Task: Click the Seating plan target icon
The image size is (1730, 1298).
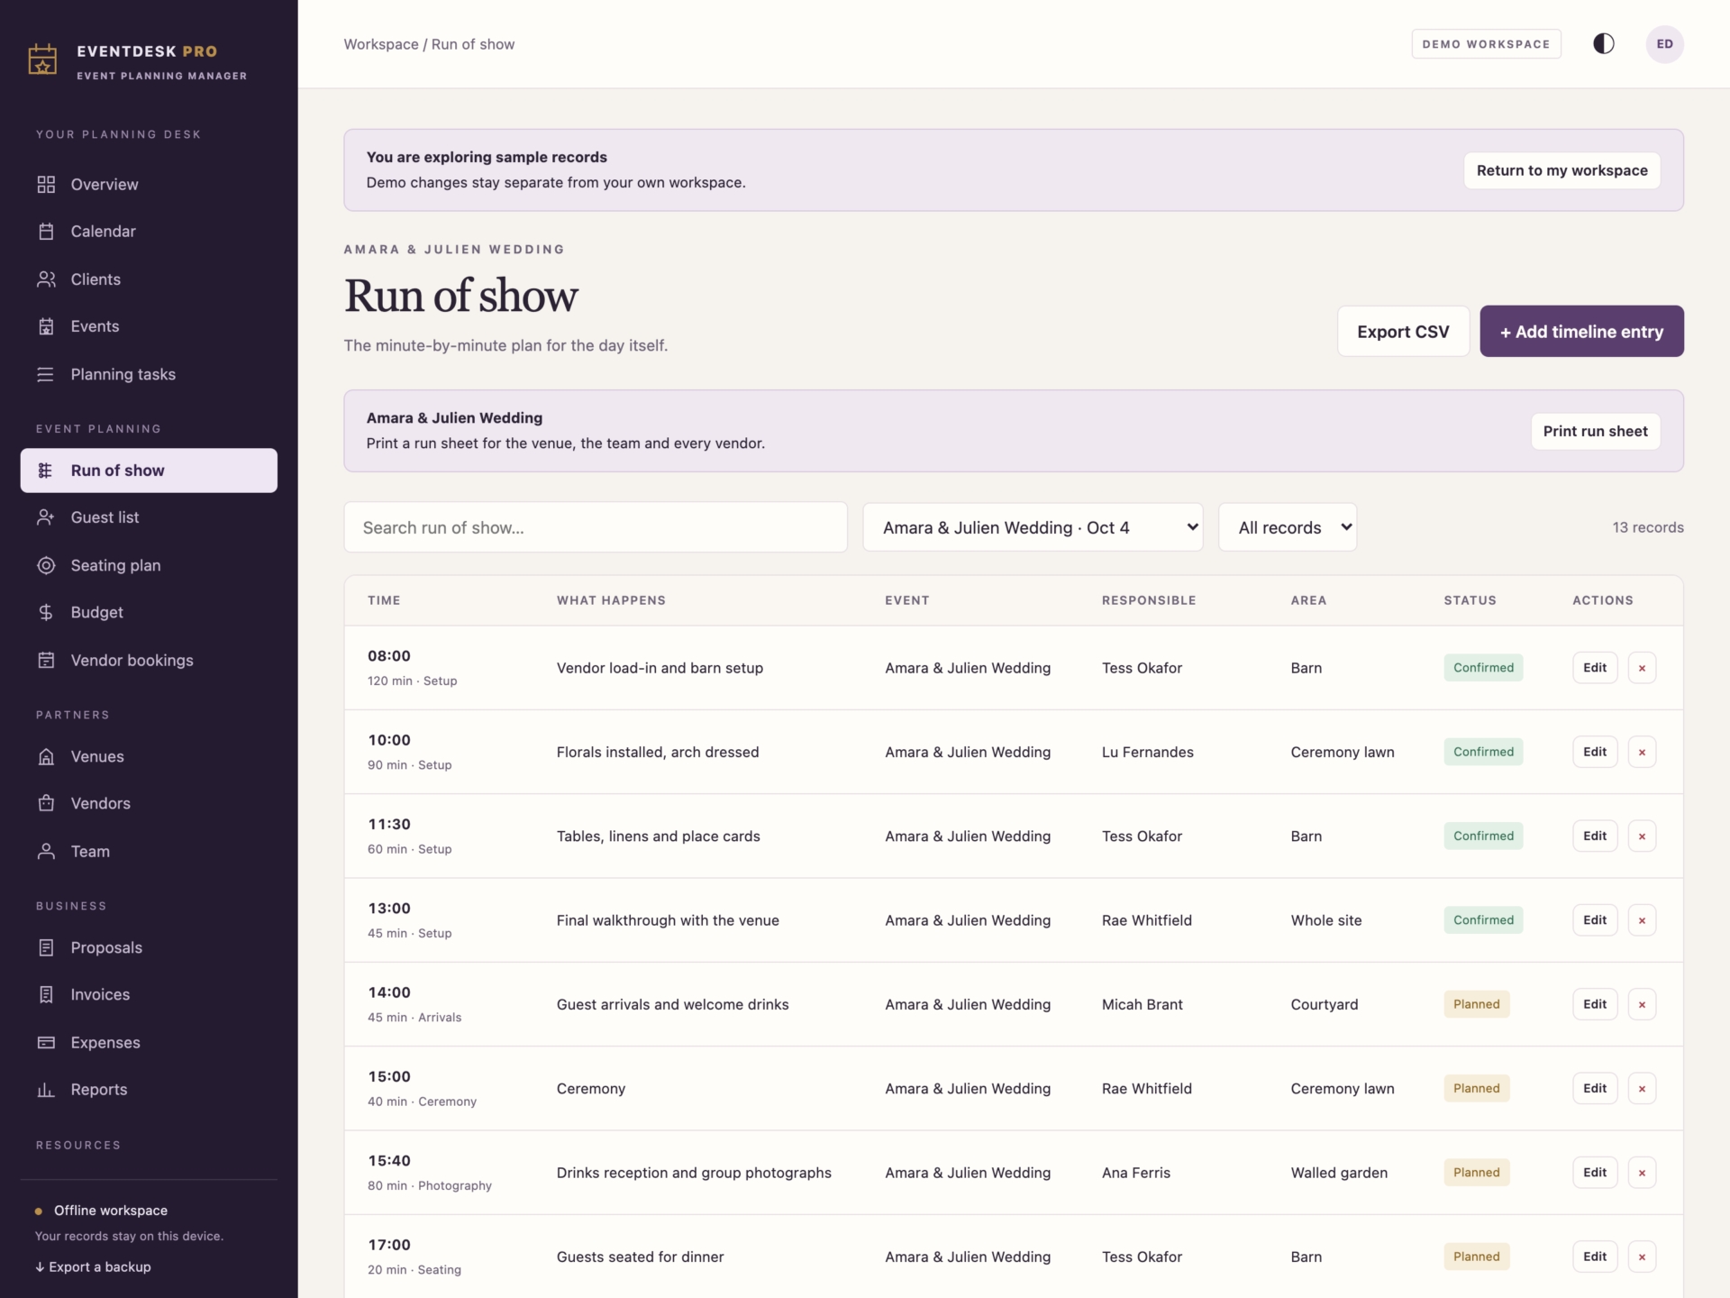Action: (46, 565)
